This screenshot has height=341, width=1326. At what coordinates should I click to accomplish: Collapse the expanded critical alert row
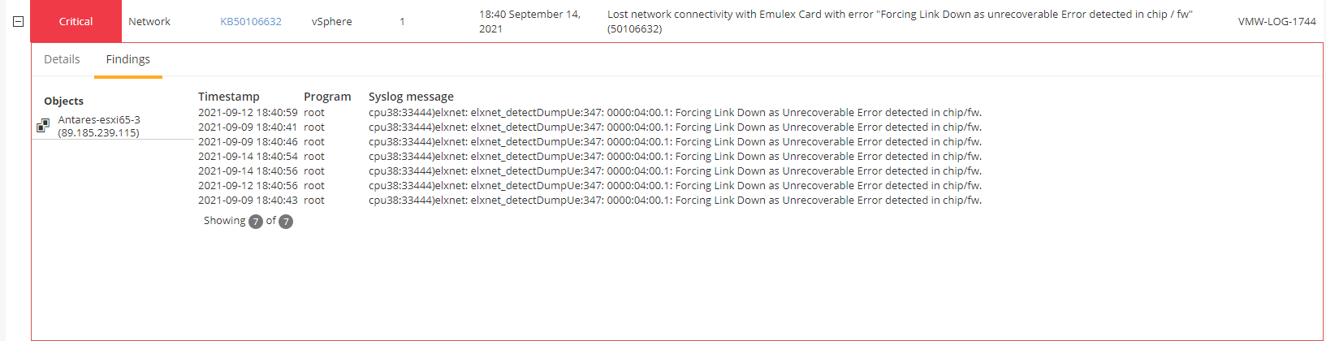[18, 22]
